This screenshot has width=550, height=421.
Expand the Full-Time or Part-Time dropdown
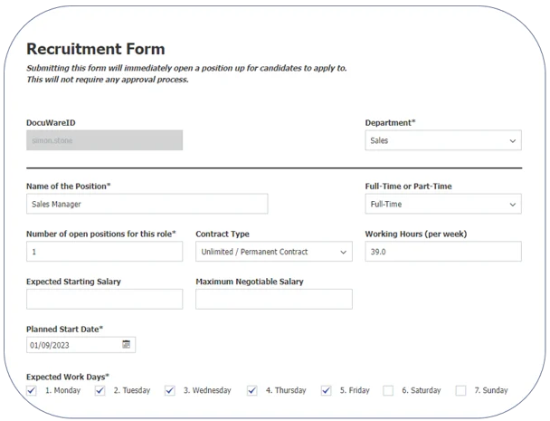click(x=442, y=205)
